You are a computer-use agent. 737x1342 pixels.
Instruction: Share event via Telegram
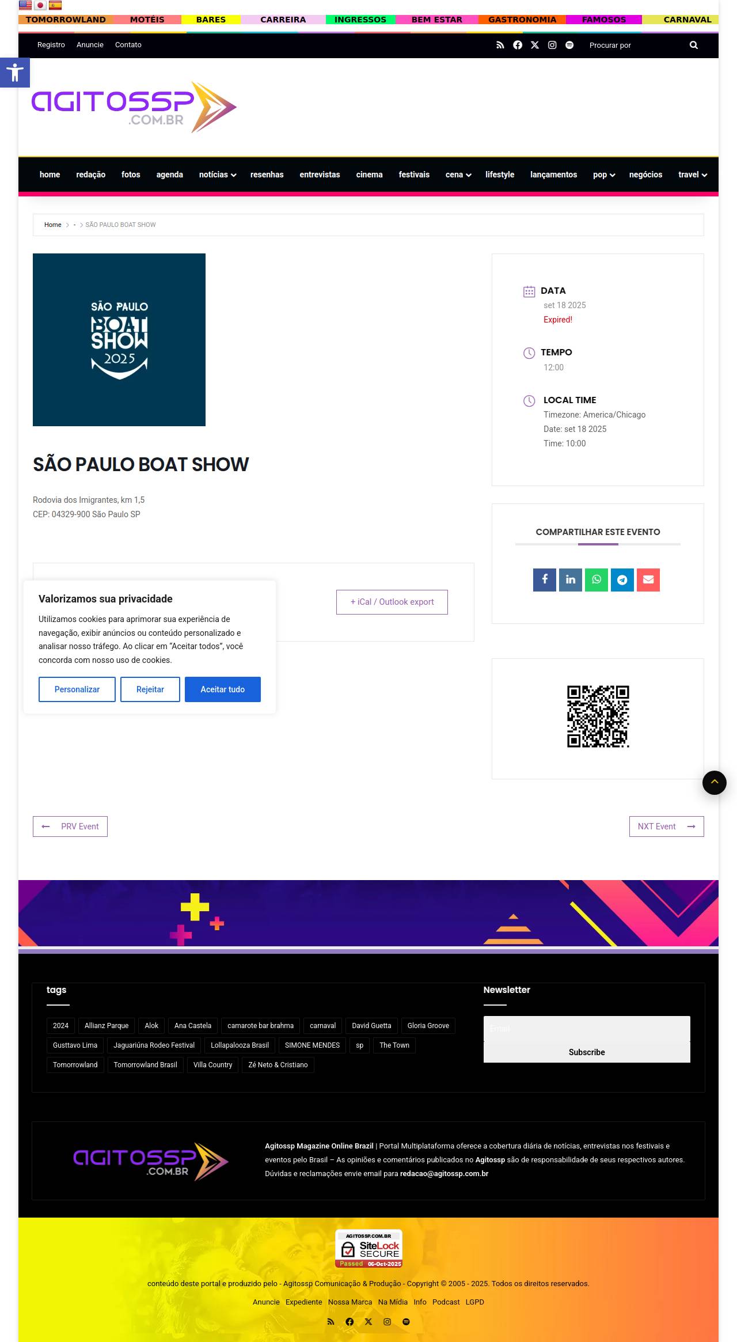click(x=622, y=579)
